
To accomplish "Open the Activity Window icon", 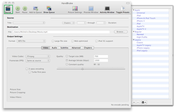I will [x=107, y=8].
